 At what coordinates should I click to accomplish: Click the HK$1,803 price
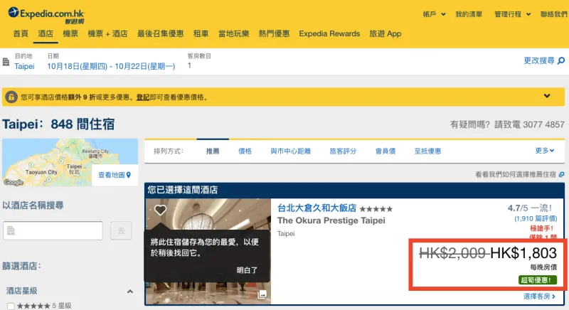click(523, 253)
